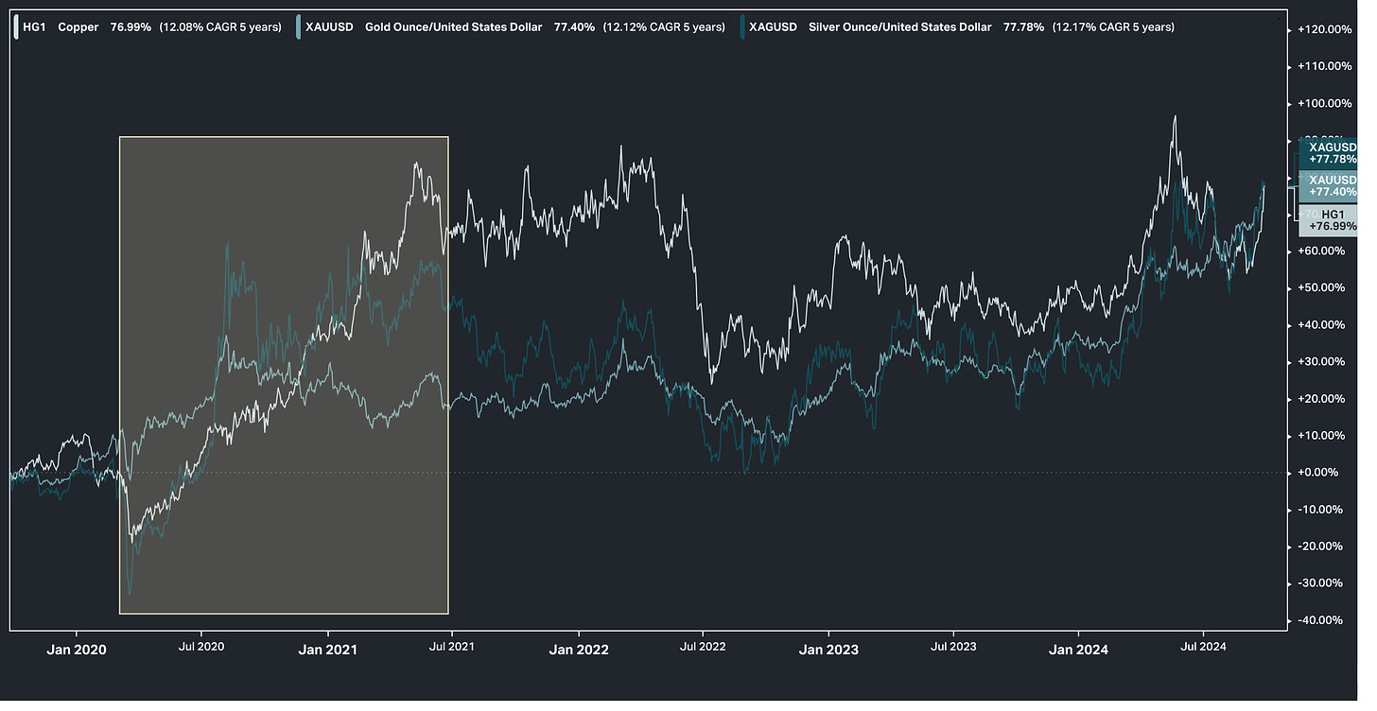Select the XAGUSD symbol in the legend
Image resolution: width=1377 pixels, height=711 pixels.
tap(772, 27)
